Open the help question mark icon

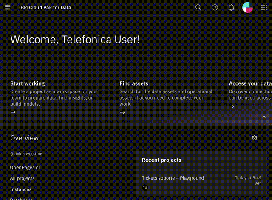(x=215, y=8)
